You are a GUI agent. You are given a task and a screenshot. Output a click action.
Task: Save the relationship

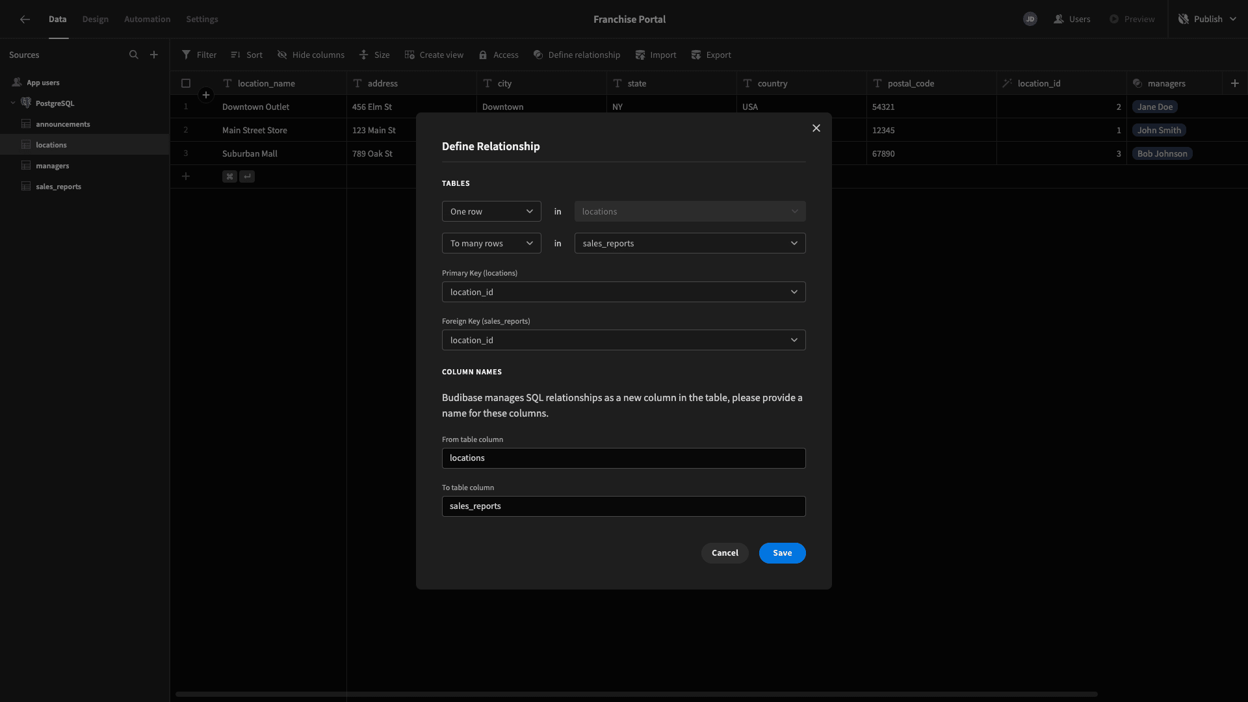783,553
